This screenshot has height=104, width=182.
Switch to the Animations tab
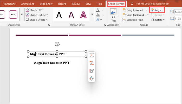click(x=28, y=4)
